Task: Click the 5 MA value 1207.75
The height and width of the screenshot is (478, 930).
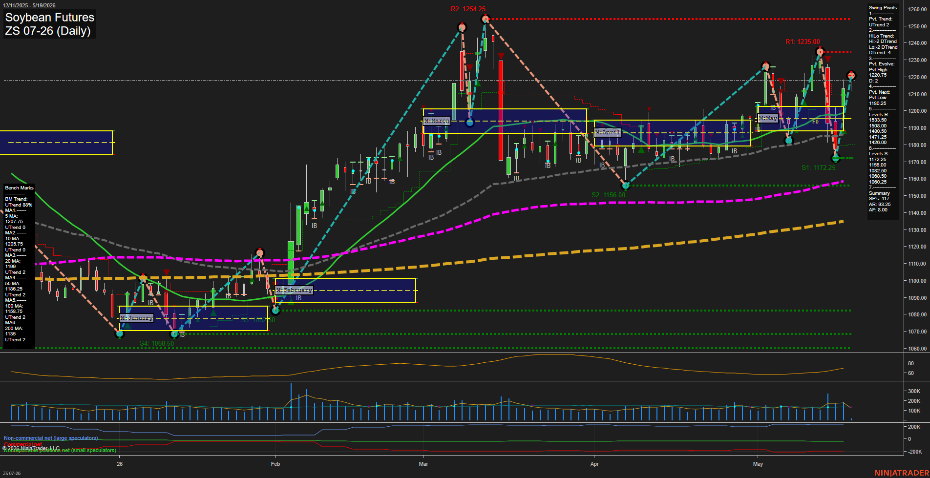Action: click(14, 222)
